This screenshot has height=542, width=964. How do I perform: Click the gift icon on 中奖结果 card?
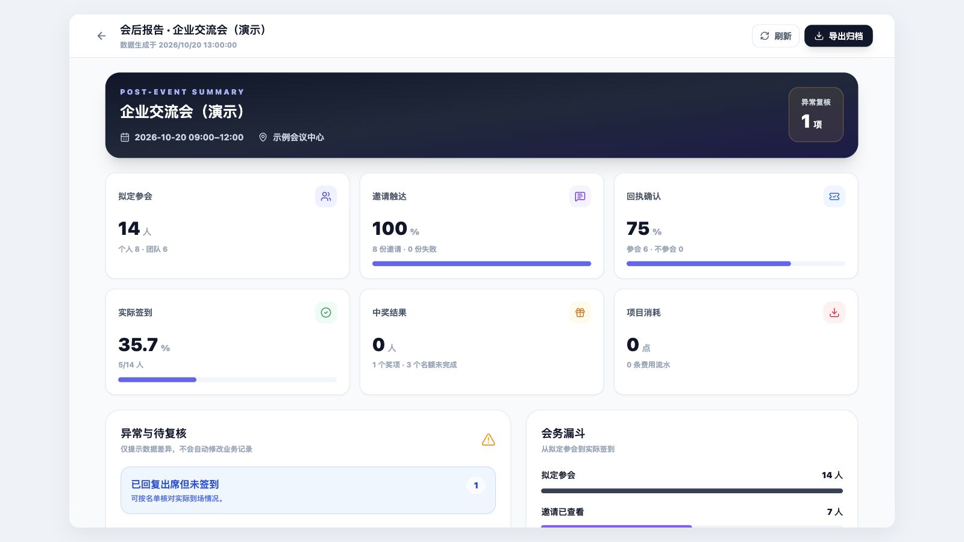click(x=580, y=313)
